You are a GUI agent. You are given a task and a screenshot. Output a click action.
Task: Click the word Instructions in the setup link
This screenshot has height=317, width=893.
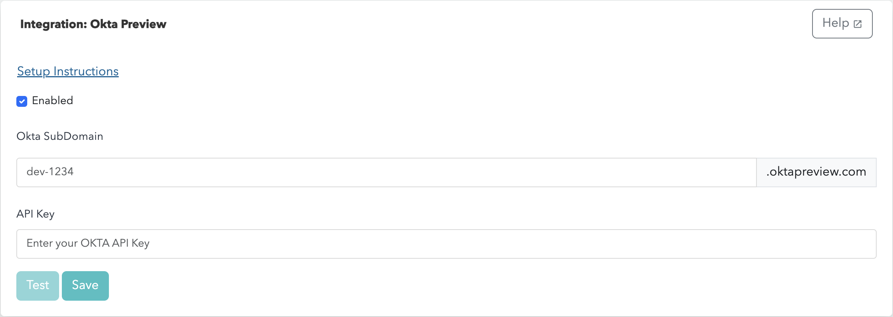tap(86, 71)
